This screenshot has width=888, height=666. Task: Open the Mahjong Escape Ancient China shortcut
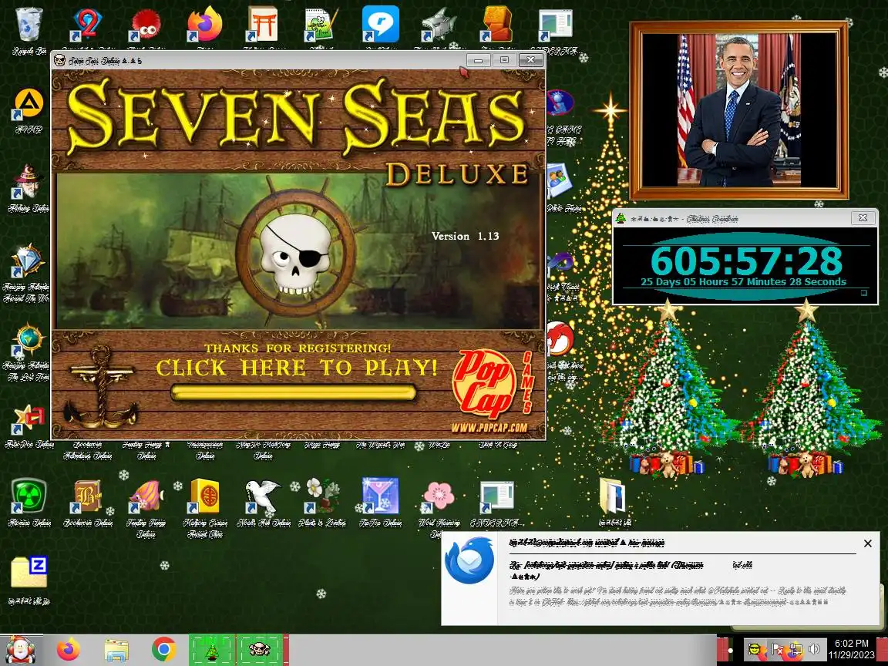(x=204, y=496)
